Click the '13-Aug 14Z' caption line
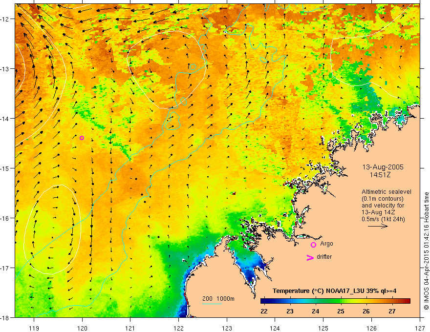Screen dimensions: 430x332 pos(378,212)
